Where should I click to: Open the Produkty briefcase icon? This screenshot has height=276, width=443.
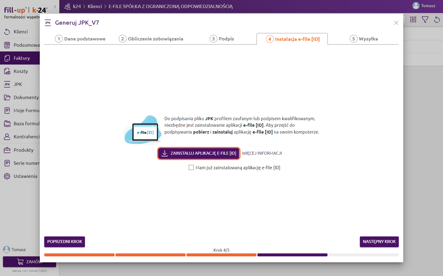click(7, 150)
